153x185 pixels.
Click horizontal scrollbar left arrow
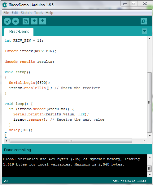pos(7,141)
